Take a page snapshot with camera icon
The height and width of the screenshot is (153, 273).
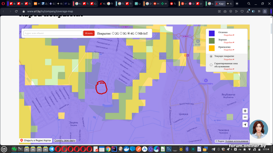click(x=225, y=11)
